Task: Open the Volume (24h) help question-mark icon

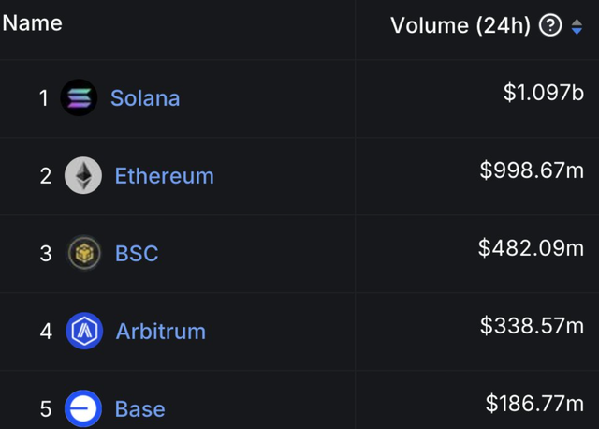Action: click(550, 25)
